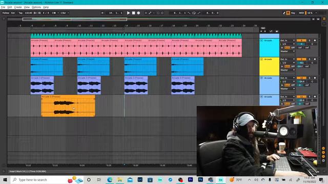Open the File menu
This screenshot has width=328, height=184.
click(3, 7)
